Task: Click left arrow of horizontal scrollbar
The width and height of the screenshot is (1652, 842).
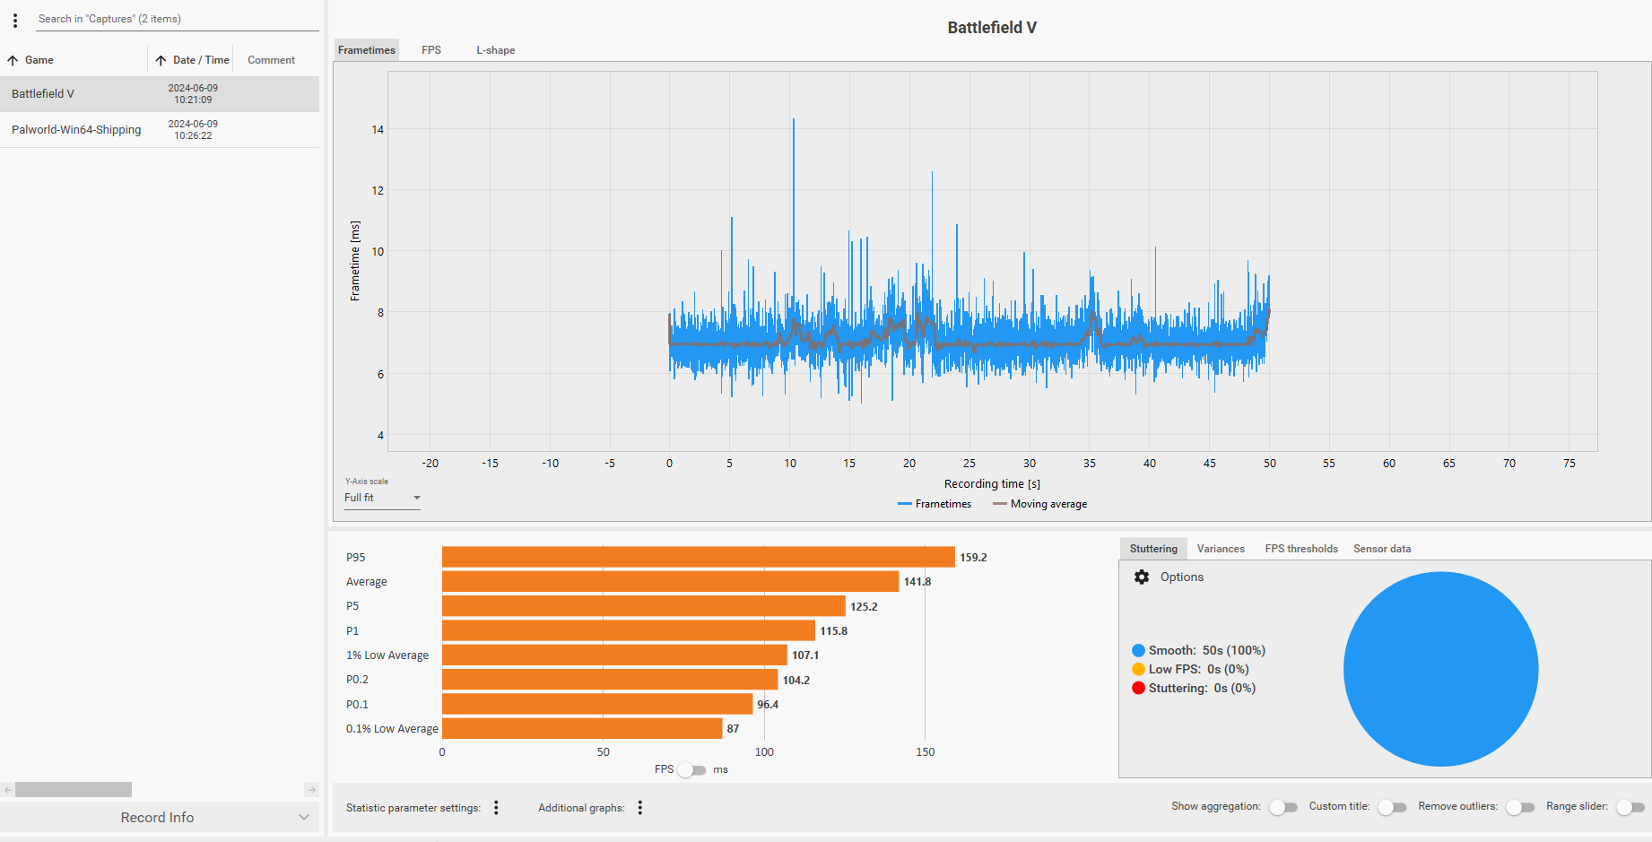Action: [x=7, y=790]
